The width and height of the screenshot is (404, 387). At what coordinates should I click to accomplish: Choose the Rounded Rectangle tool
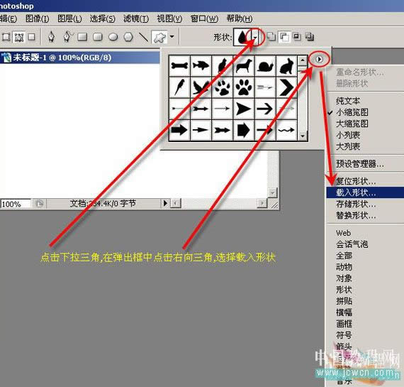(x=98, y=37)
